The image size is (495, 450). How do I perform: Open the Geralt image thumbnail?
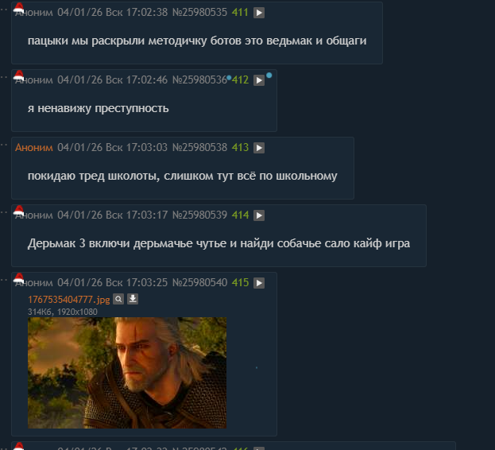127,373
